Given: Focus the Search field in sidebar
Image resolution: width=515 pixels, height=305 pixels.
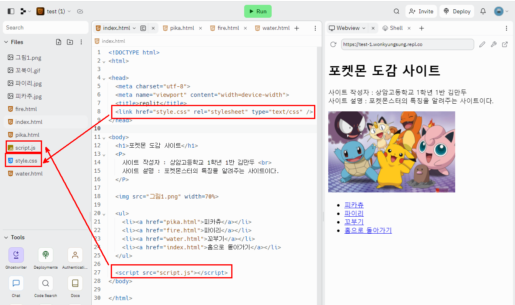Looking at the screenshot, I should click(x=46, y=27).
